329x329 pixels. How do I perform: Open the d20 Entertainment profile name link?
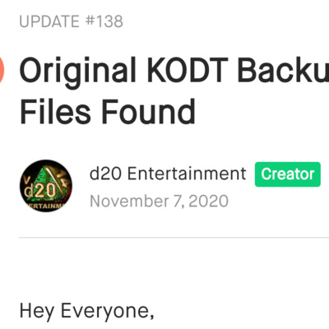click(168, 174)
